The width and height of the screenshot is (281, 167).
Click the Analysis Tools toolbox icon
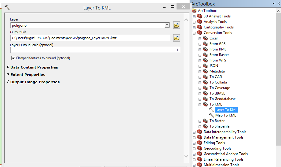click(200, 22)
